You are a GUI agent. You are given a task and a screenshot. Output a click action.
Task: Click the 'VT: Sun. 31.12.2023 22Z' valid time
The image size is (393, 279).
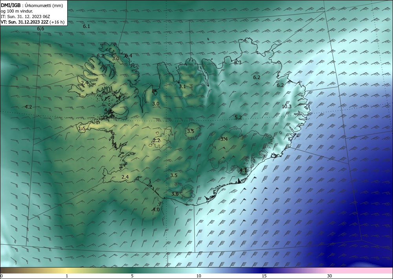24,22
